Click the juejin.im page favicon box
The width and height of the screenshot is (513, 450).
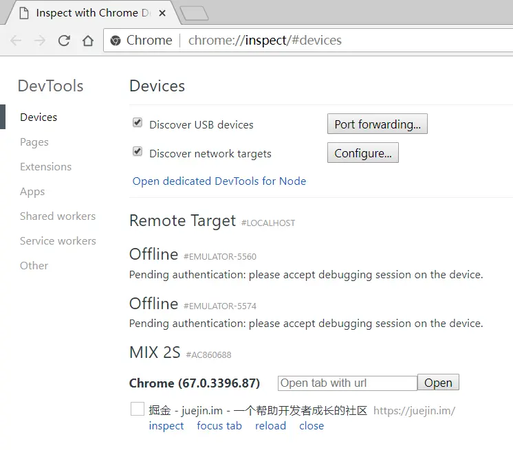tap(138, 409)
